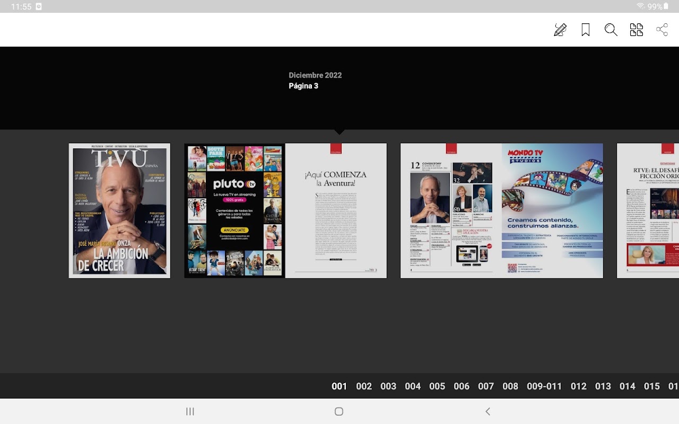
Task: Tap the 'Página 3' page label
Action: tap(303, 86)
